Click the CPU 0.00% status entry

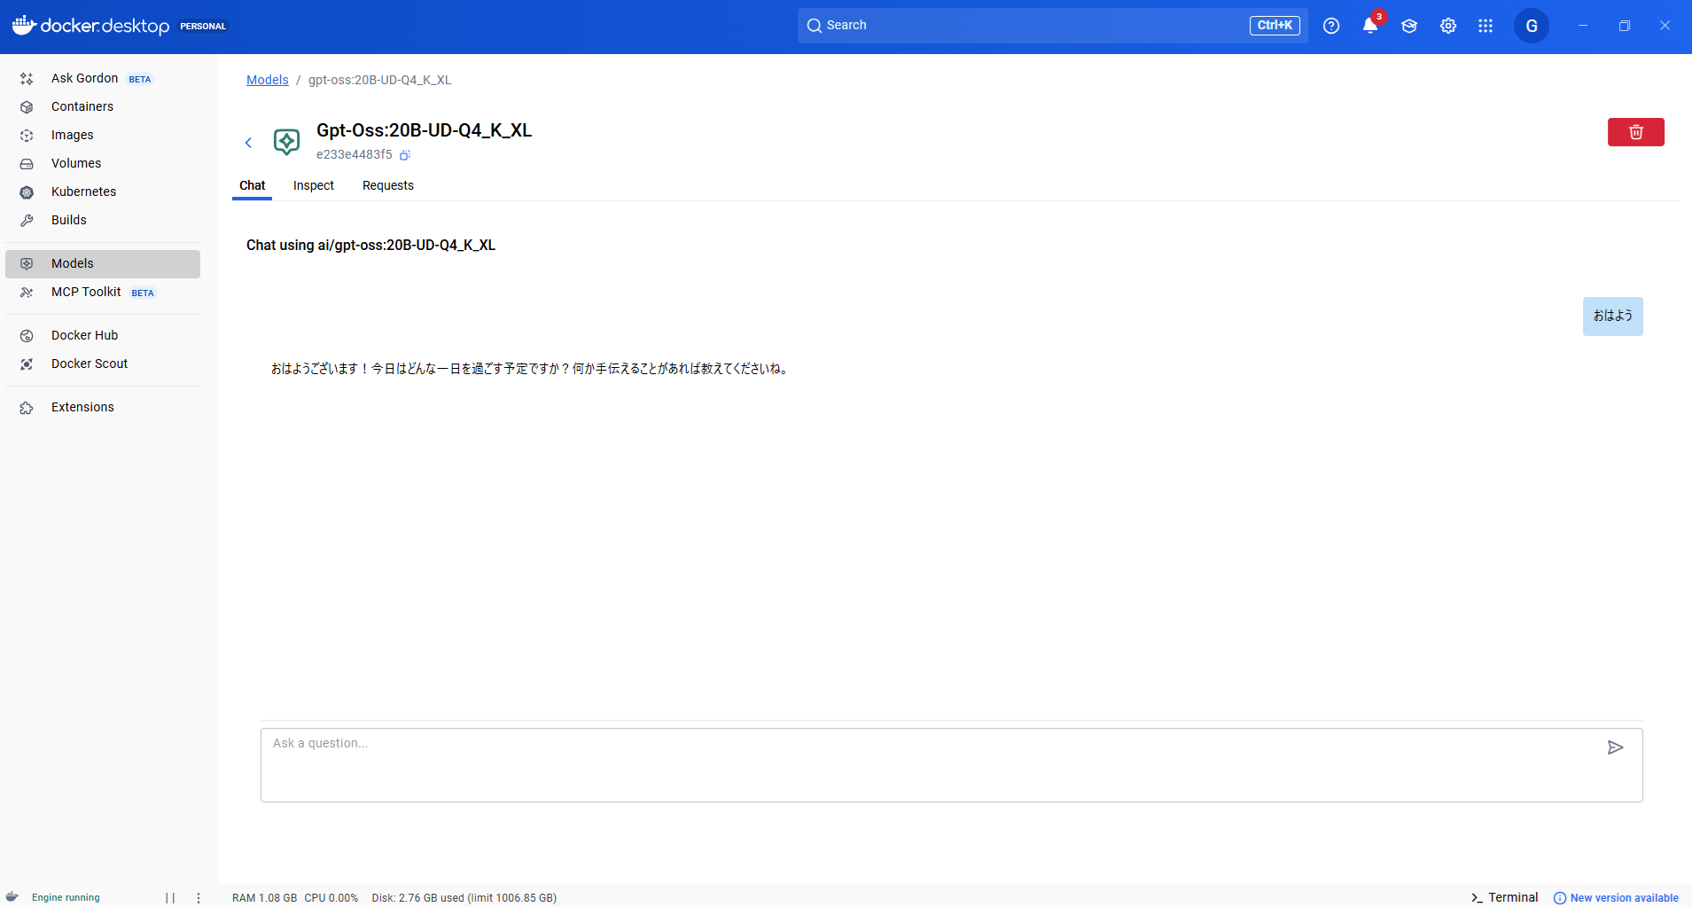coord(331,897)
